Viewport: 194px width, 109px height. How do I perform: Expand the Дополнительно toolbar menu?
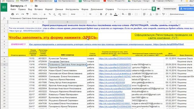click(x=178, y=14)
